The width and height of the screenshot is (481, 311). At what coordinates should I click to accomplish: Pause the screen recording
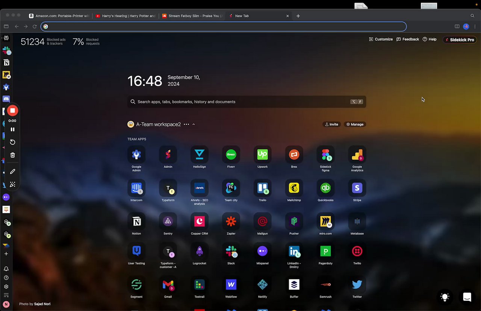12,129
